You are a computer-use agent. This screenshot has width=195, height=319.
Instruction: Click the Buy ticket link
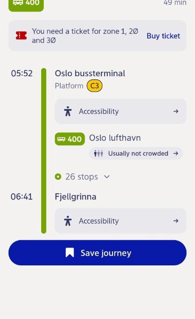(x=163, y=36)
